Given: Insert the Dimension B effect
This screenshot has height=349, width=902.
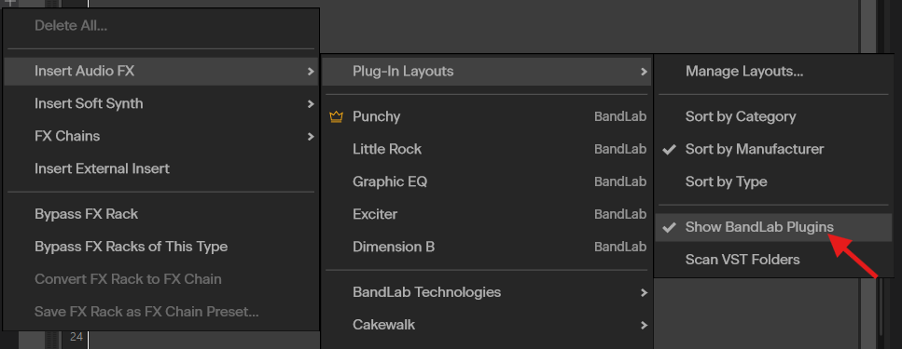Looking at the screenshot, I should (487, 247).
